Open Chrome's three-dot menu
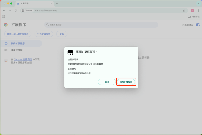The width and height of the screenshot is (202, 135). (x=198, y=11)
